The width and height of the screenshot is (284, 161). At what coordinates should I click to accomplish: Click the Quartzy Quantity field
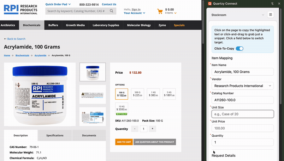point(243,142)
